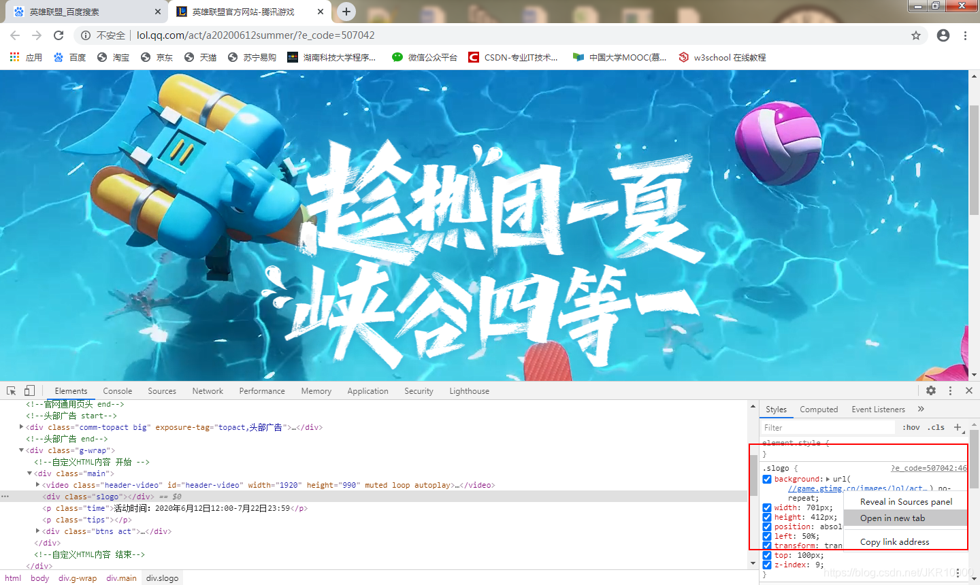This screenshot has height=585, width=980.
Task: Open the Chrome profile avatar
Action: coord(943,35)
